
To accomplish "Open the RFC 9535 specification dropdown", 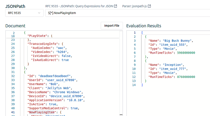I will (x=24, y=13).
